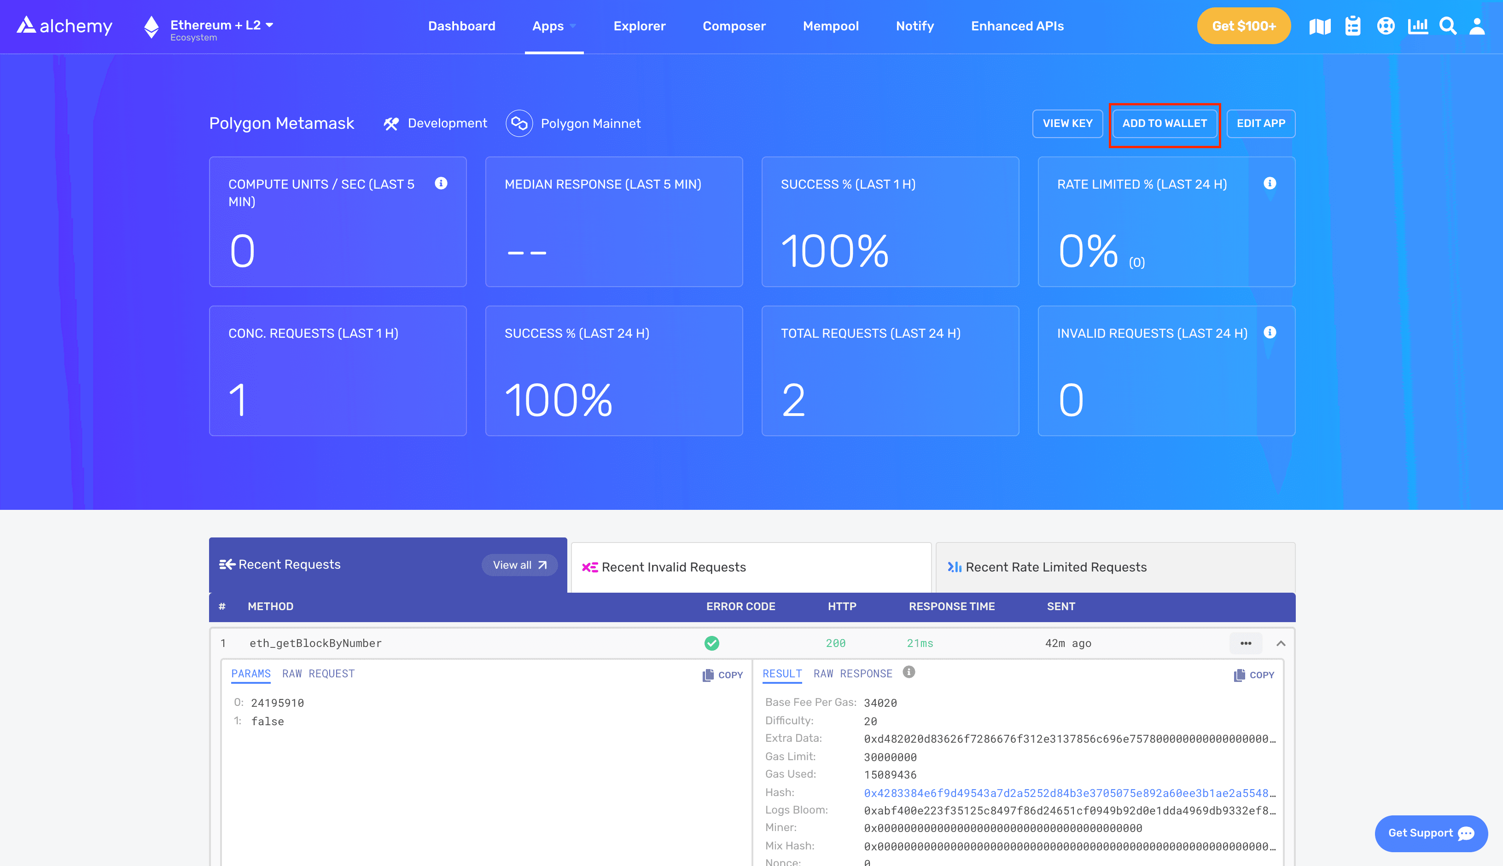The height and width of the screenshot is (866, 1503).
Task: Click the Recent Invalid Requests pink icon
Action: 590,567
